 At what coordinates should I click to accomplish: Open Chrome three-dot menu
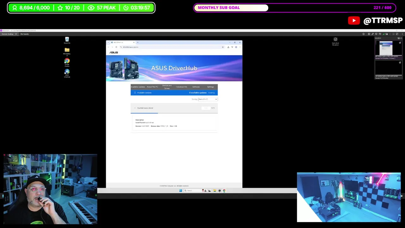pyautogui.click(x=240, y=47)
